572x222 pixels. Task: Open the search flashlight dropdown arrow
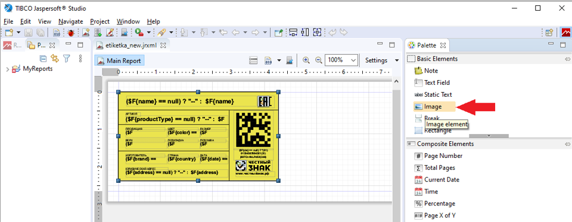[171, 33]
